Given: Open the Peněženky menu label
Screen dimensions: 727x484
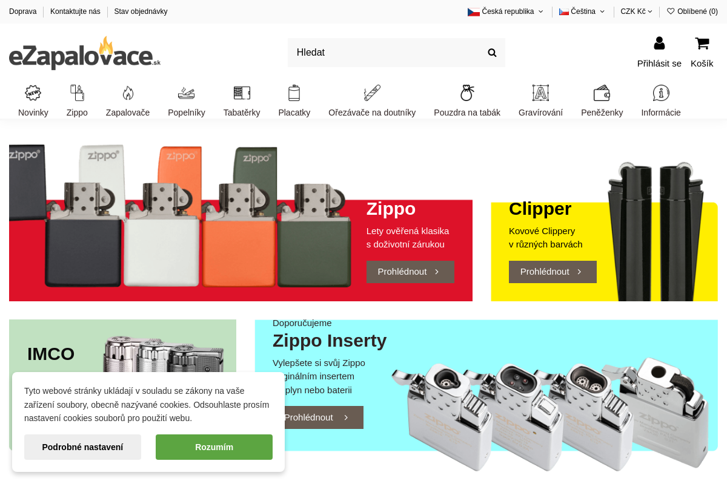Looking at the screenshot, I should coord(602,113).
